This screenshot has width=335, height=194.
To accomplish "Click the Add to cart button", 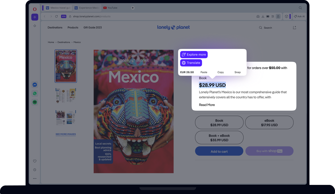I will tap(219, 151).
